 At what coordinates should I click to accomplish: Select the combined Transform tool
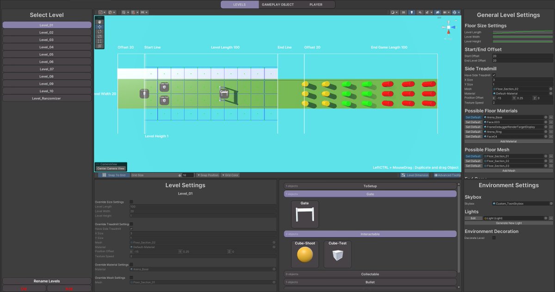click(99, 46)
